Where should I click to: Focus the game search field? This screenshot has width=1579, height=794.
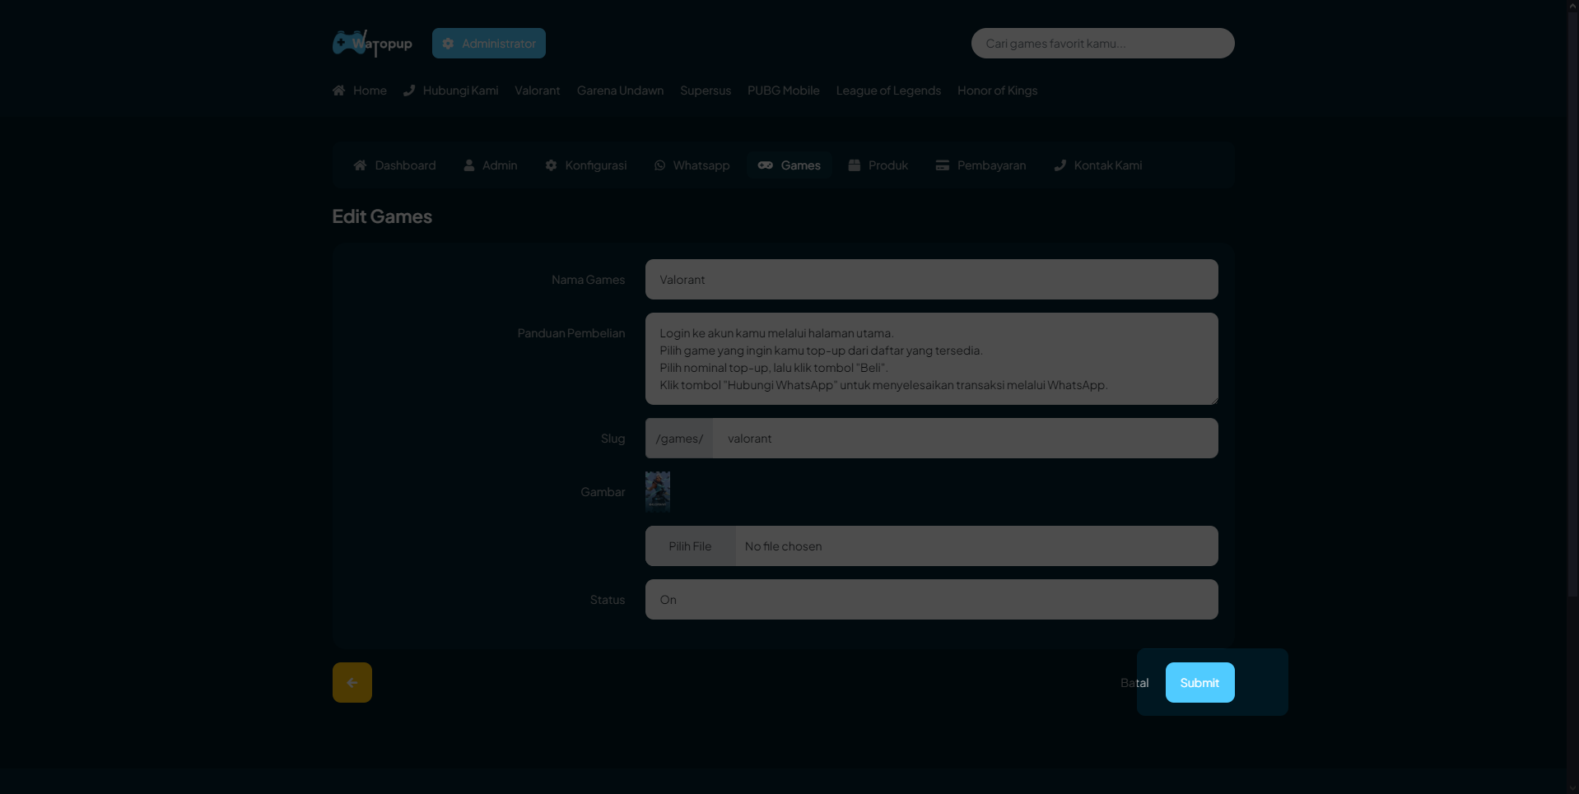(1102, 44)
